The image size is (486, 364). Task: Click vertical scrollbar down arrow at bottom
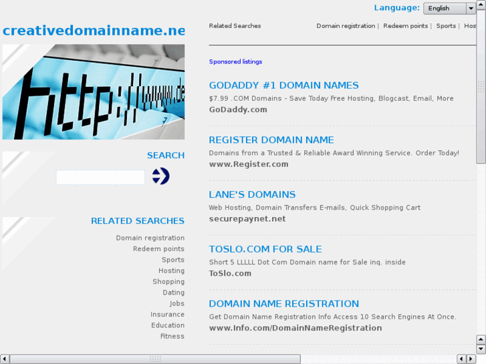(481, 349)
